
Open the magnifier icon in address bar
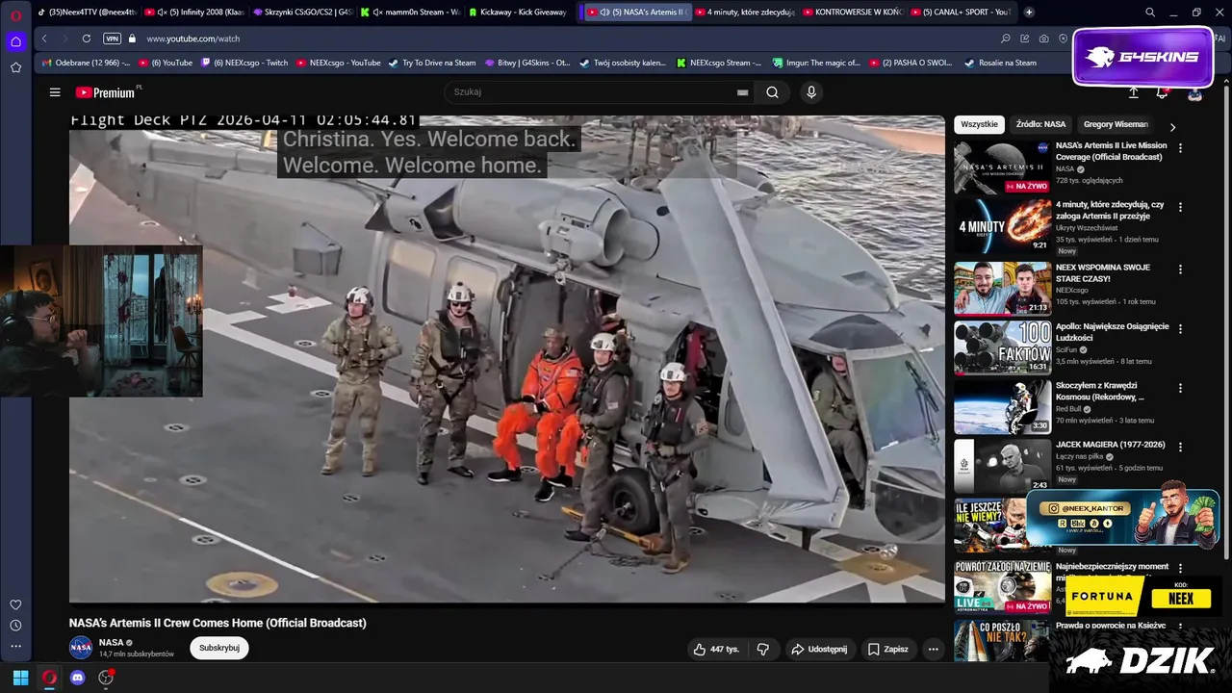pos(1006,38)
